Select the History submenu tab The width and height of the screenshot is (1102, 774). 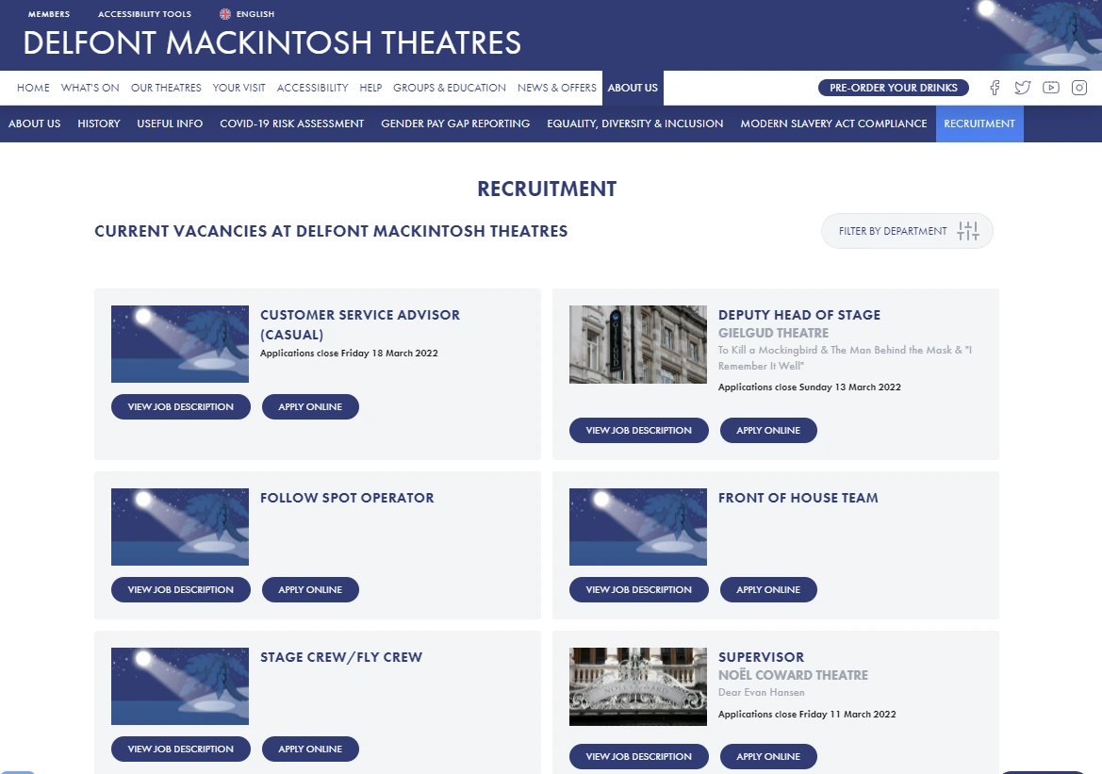tap(98, 124)
